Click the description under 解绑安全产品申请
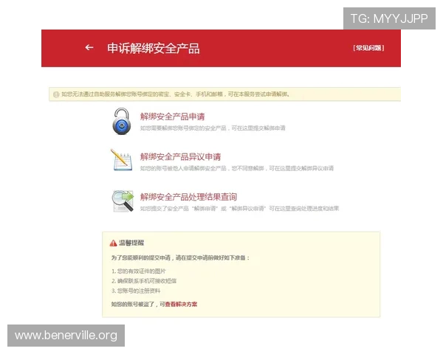 (213, 128)
